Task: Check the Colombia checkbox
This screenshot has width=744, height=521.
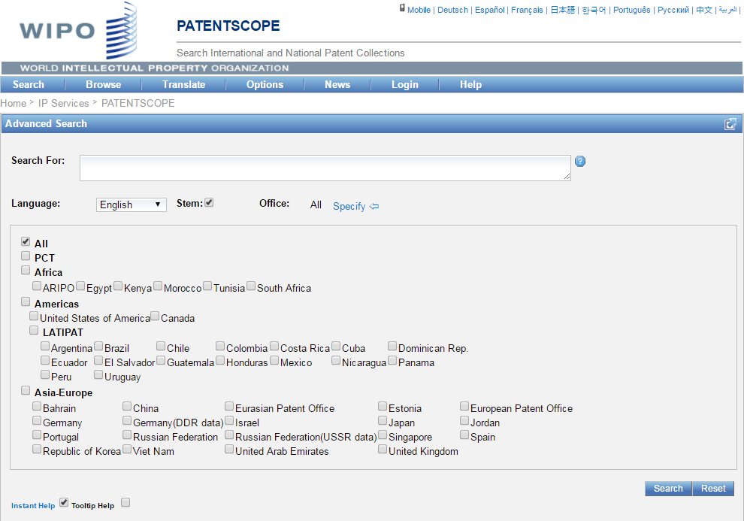Action: point(219,346)
